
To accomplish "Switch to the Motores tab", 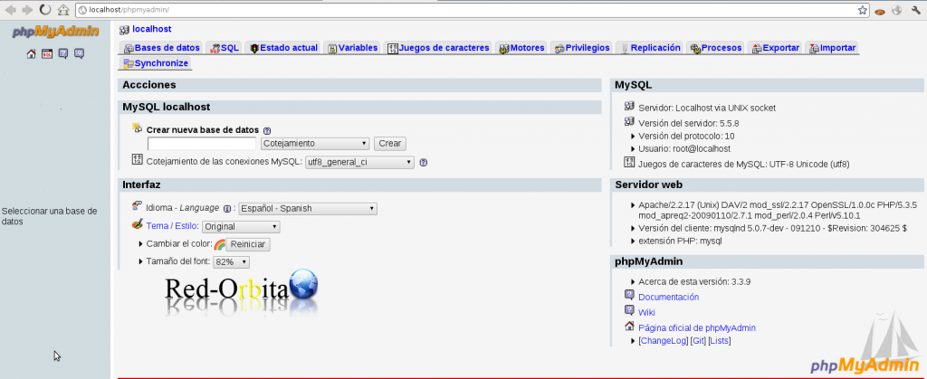I will coord(521,48).
